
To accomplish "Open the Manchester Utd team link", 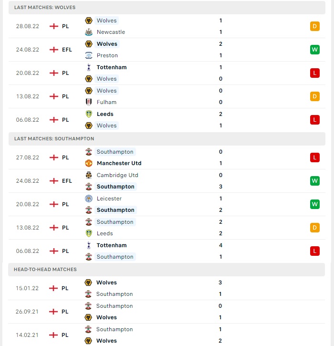I will tap(119, 163).
